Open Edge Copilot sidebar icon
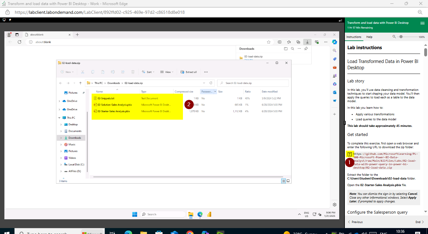Viewport: 428px width, 234px height. [334, 42]
